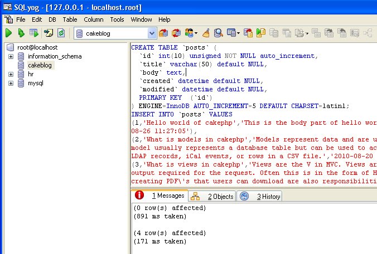Click the query document icon beside refresh
Screen dimensions: 377x254
(49, 33)
